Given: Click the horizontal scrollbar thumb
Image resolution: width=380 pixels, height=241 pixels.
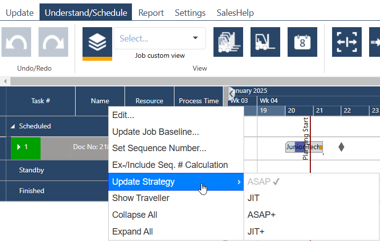Looking at the screenshot, I should coord(195,81).
